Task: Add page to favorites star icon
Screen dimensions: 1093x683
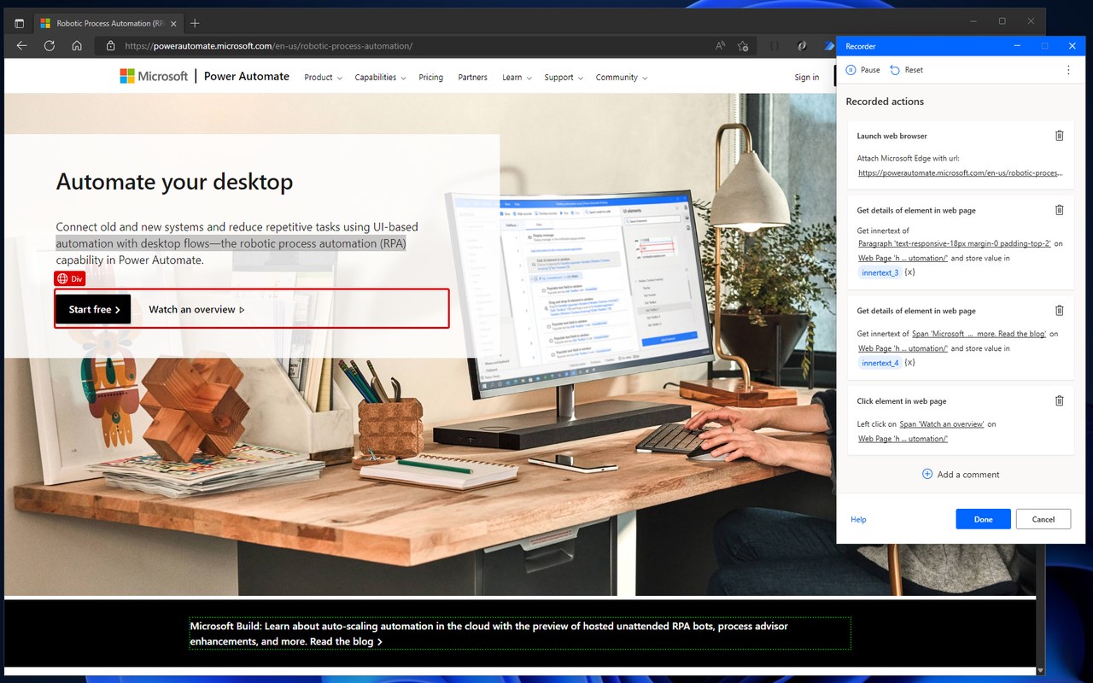Action: click(x=743, y=46)
